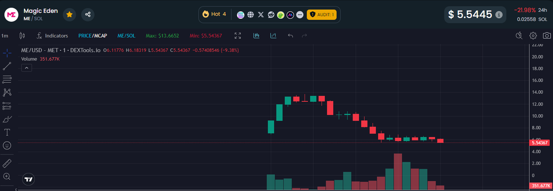Viewport: 553px width, 191px height.
Task: Open the emoji icons tool
Action: click(7, 145)
